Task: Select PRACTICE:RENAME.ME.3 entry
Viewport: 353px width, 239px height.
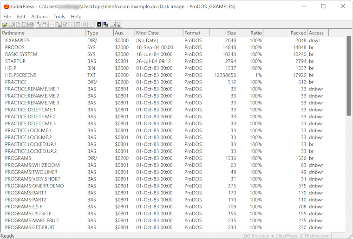Action: 173,103
